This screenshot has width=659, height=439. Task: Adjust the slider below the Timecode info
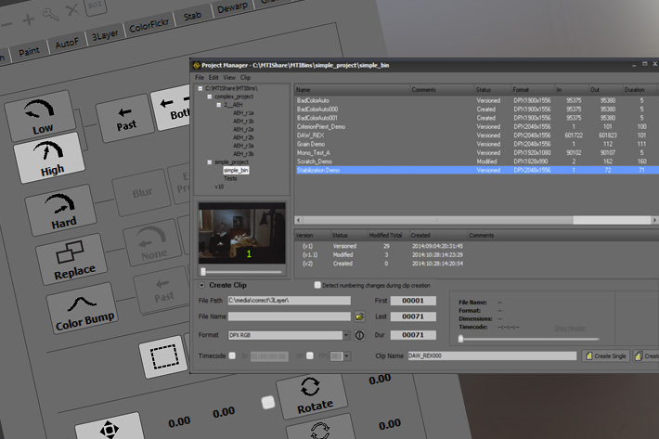tap(529, 339)
